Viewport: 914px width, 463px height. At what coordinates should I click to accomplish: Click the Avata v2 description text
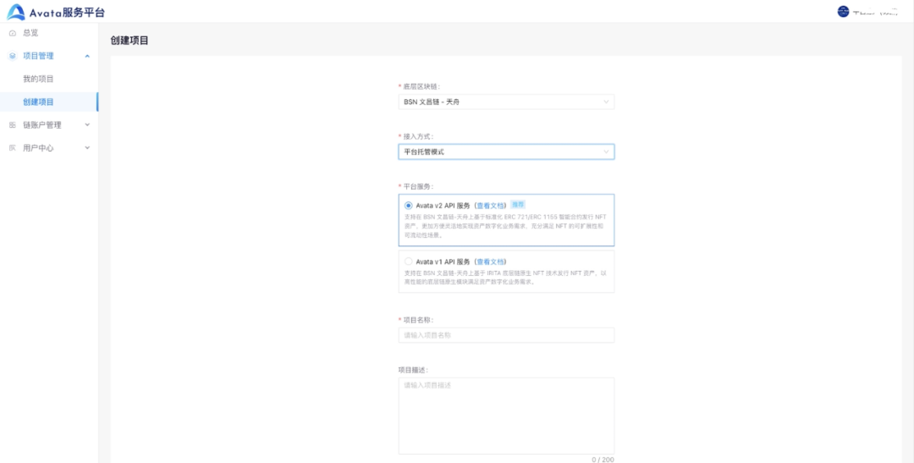pyautogui.click(x=506, y=226)
